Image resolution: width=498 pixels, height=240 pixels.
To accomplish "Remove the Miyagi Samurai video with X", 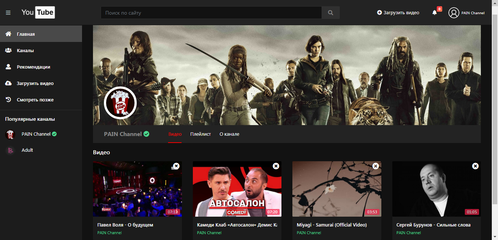I will [x=376, y=166].
